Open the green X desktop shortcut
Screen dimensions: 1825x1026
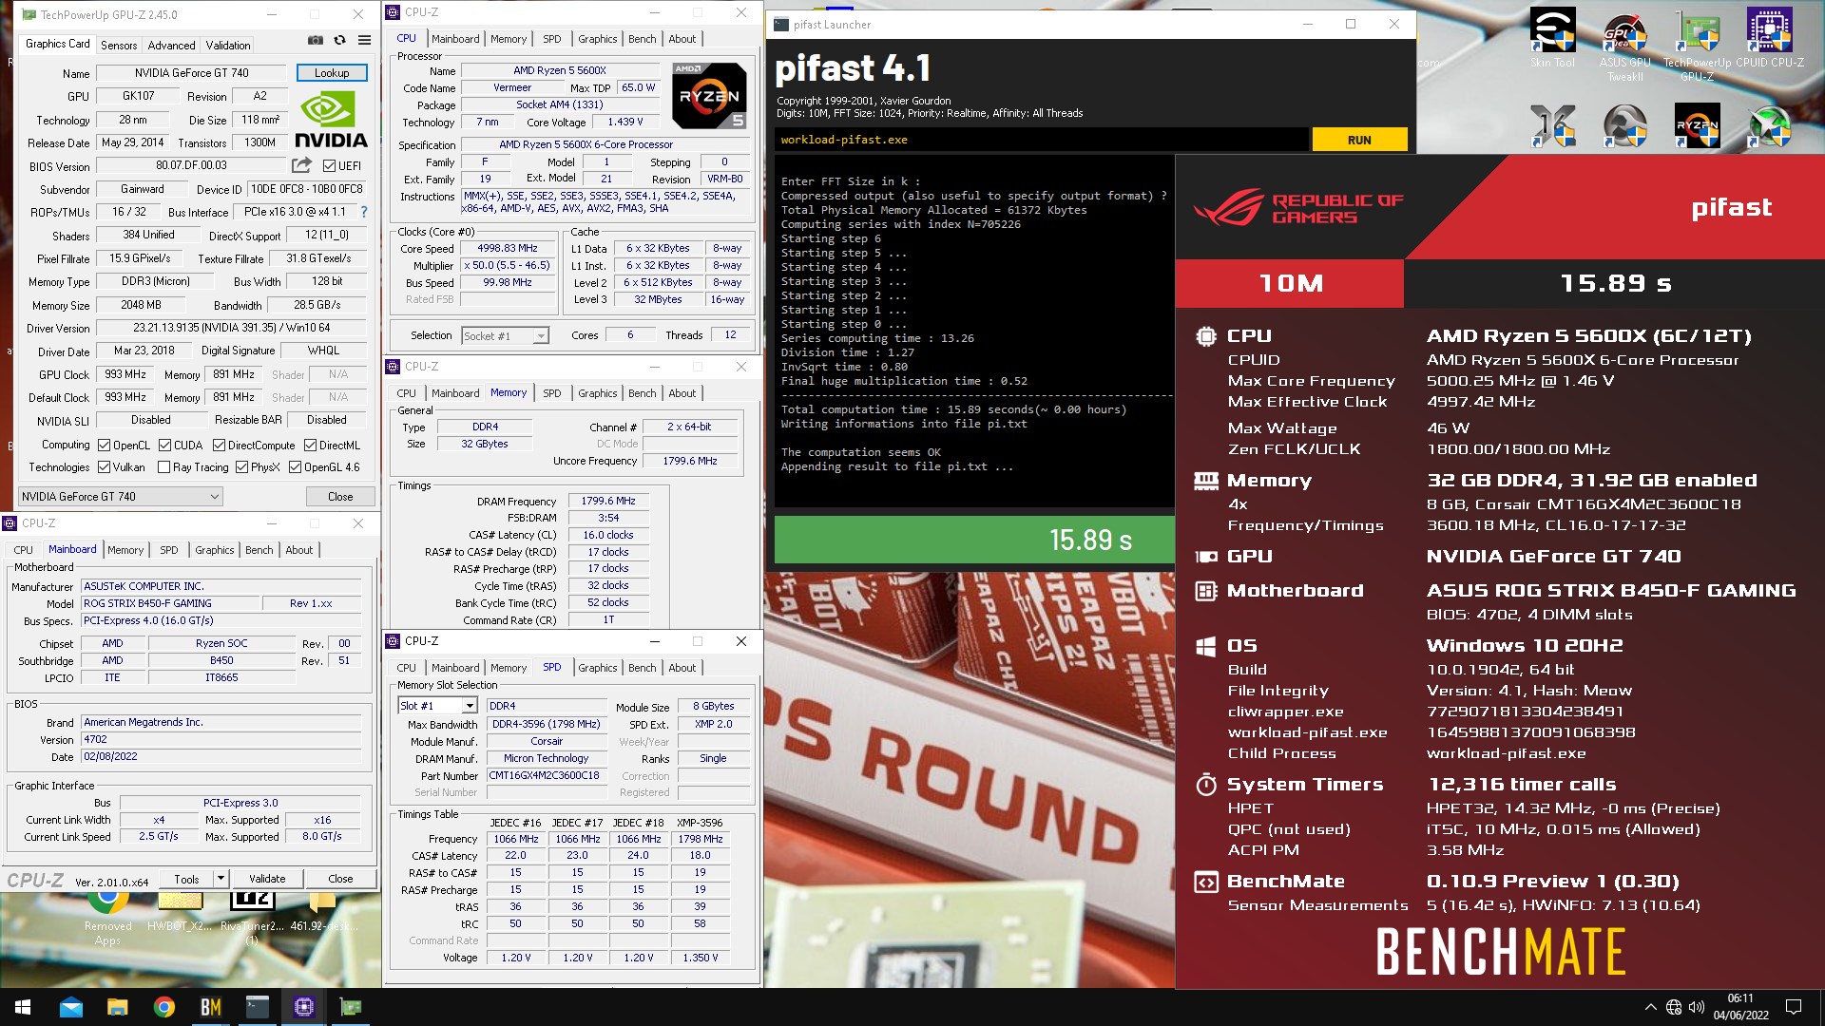(1769, 125)
